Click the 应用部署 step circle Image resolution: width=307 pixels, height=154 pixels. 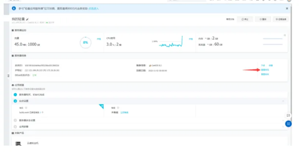point(15,127)
